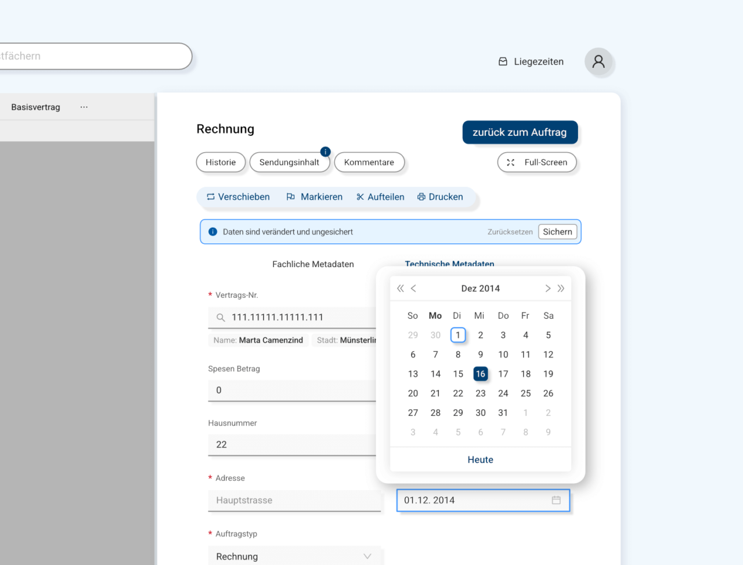Expand the Auftragstyp Rechnung dropdown
Viewport: 743px width, 565px height.
point(294,556)
